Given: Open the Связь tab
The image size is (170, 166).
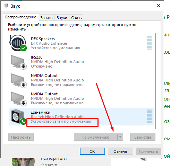Looking at the screenshot, I should 76,18.
